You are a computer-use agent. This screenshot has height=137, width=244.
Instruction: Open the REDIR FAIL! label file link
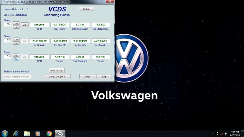pyautogui.click(x=21, y=15)
